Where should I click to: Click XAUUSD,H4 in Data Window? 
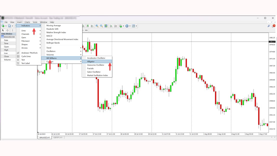8,37
